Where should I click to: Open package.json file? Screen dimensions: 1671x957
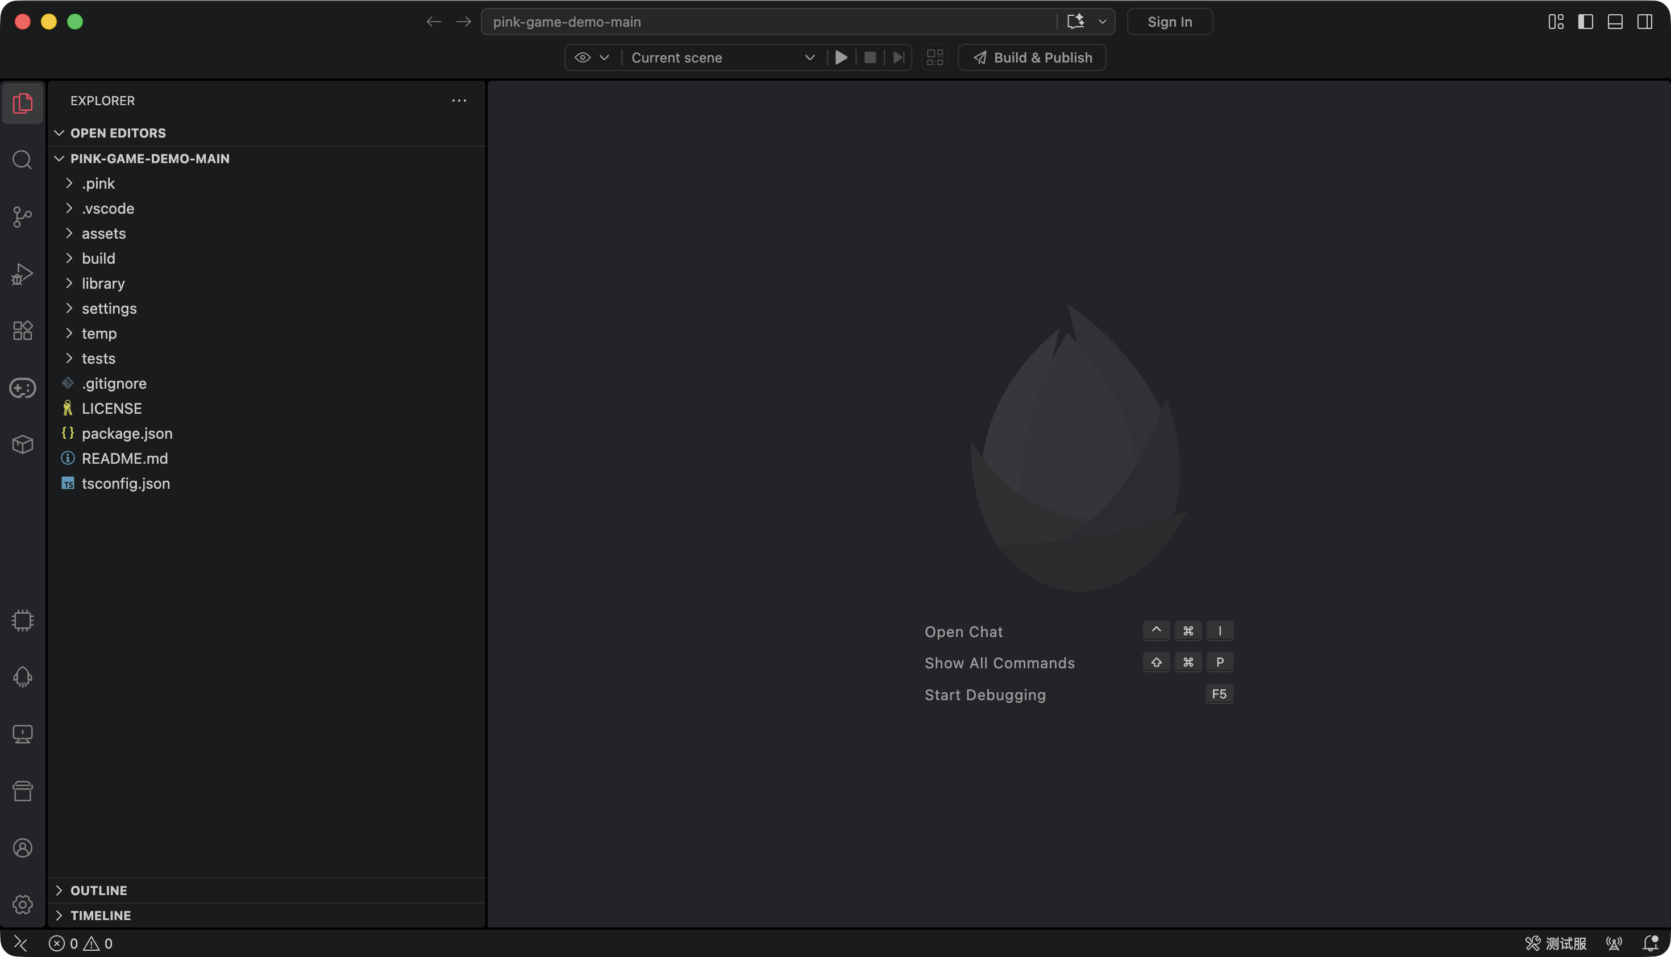(267, 433)
